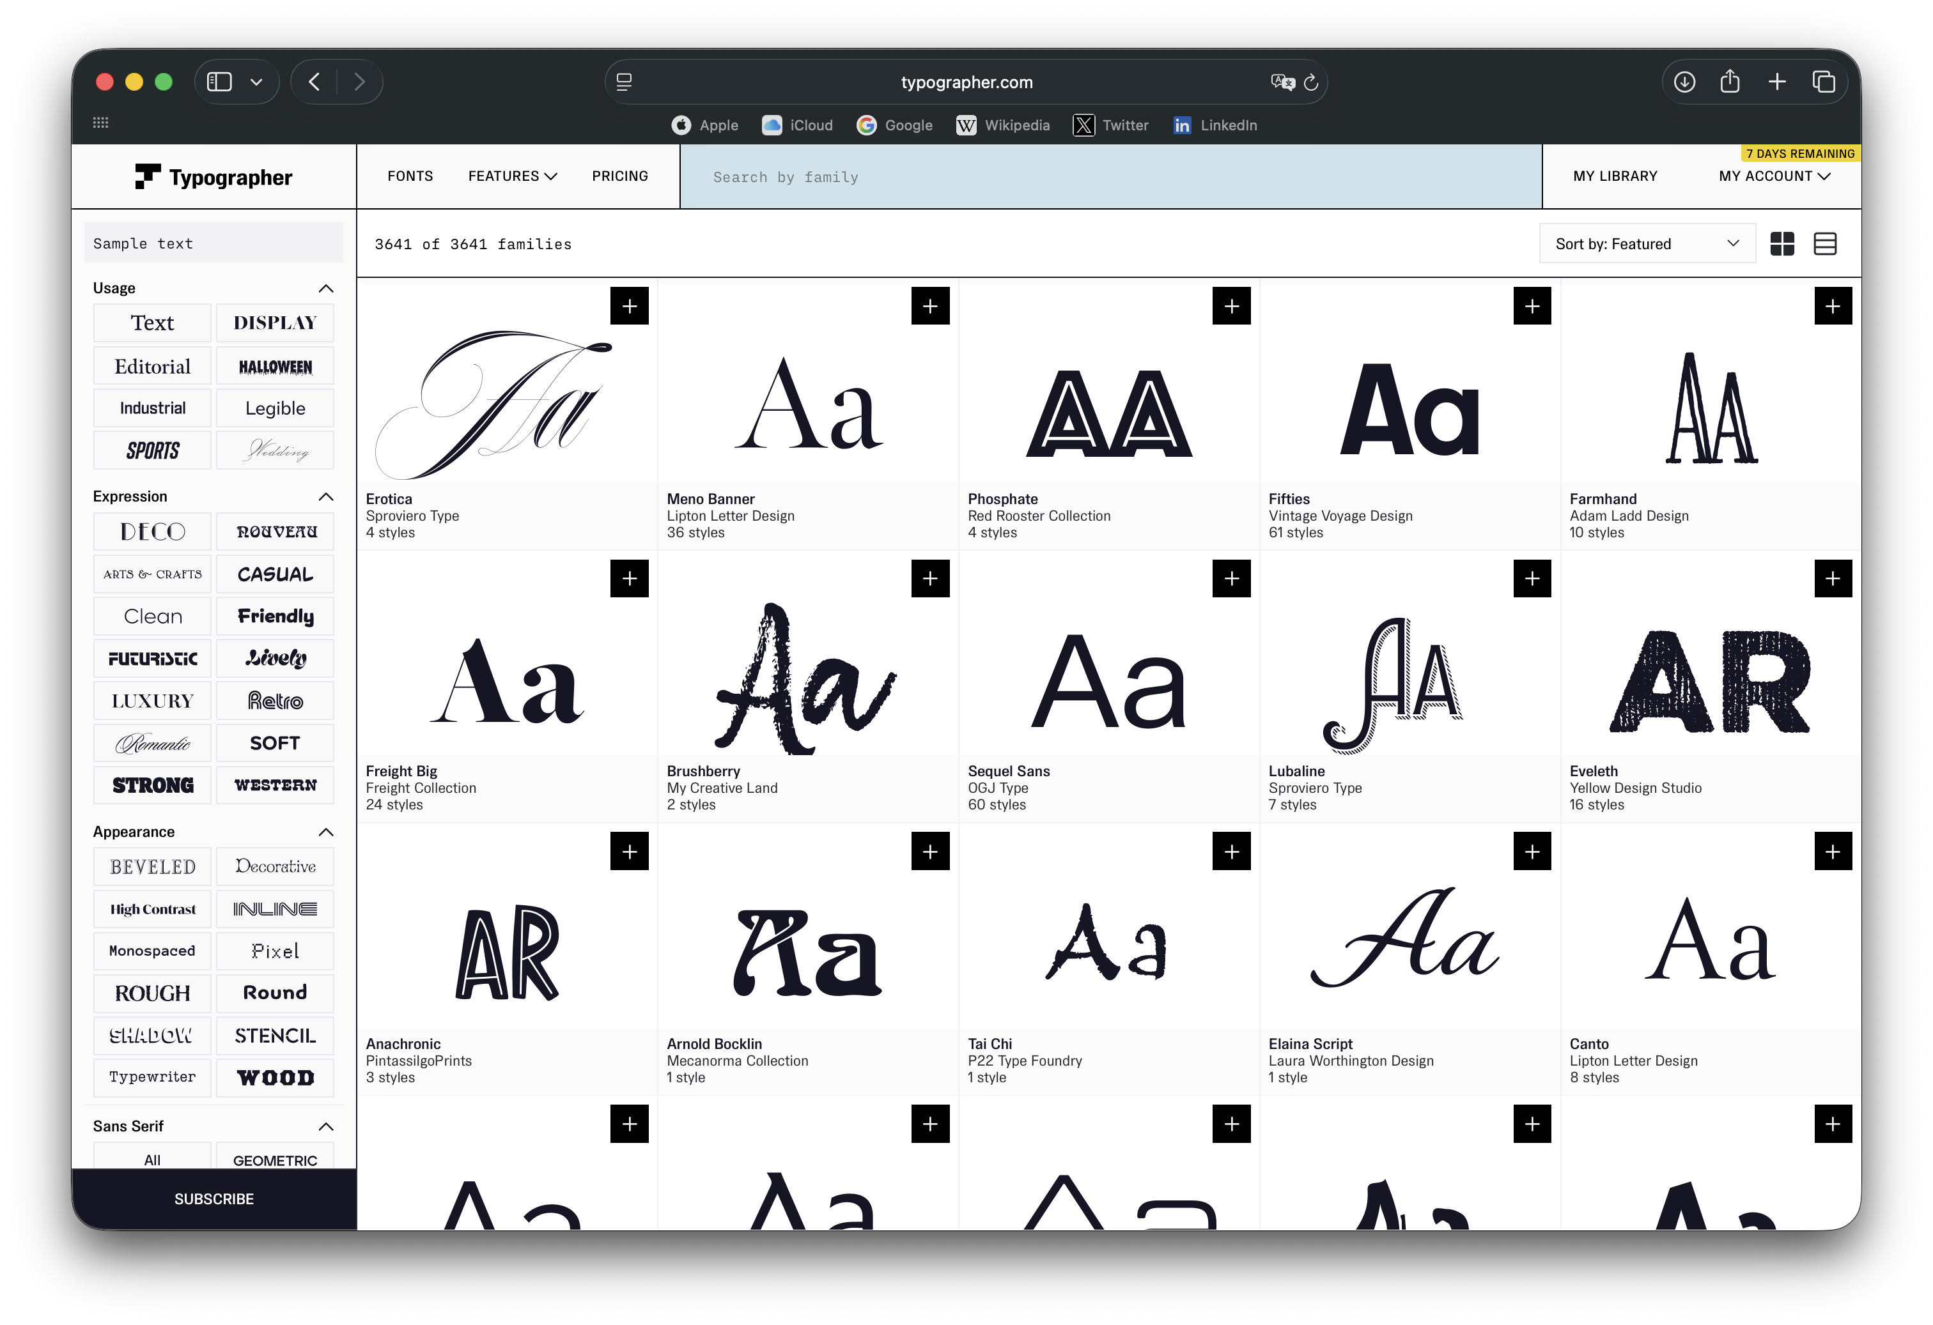The image size is (1933, 1325).
Task: Click plus icon on Canto card
Action: (1833, 851)
